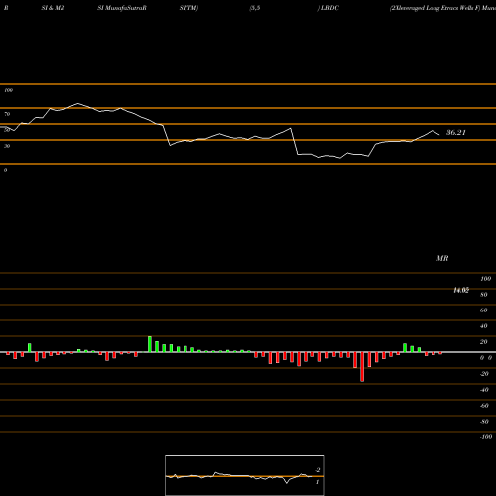This screenshot has width=496, height=496.
Task: Click the 'SI MunafaSutraR' header text
Action: tap(122, 8)
